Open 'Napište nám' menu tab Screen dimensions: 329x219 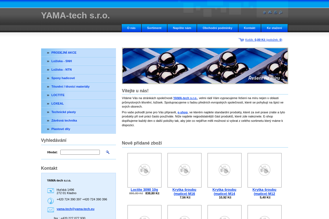tap(182, 28)
